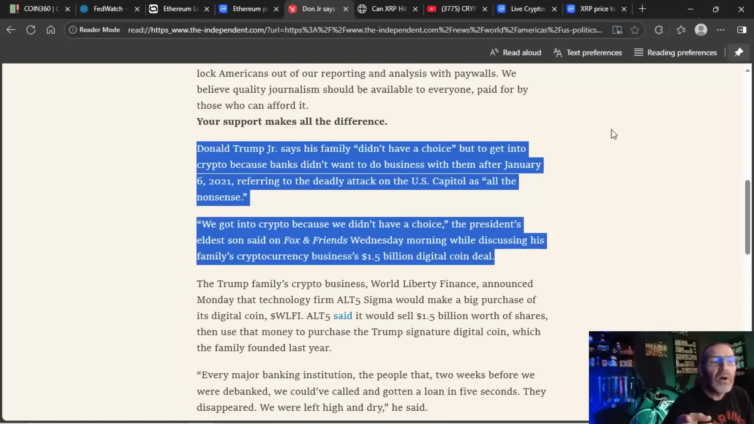Click the Ethereum Li tab favicon
Image resolution: width=754 pixels, height=424 pixels.
coord(154,9)
